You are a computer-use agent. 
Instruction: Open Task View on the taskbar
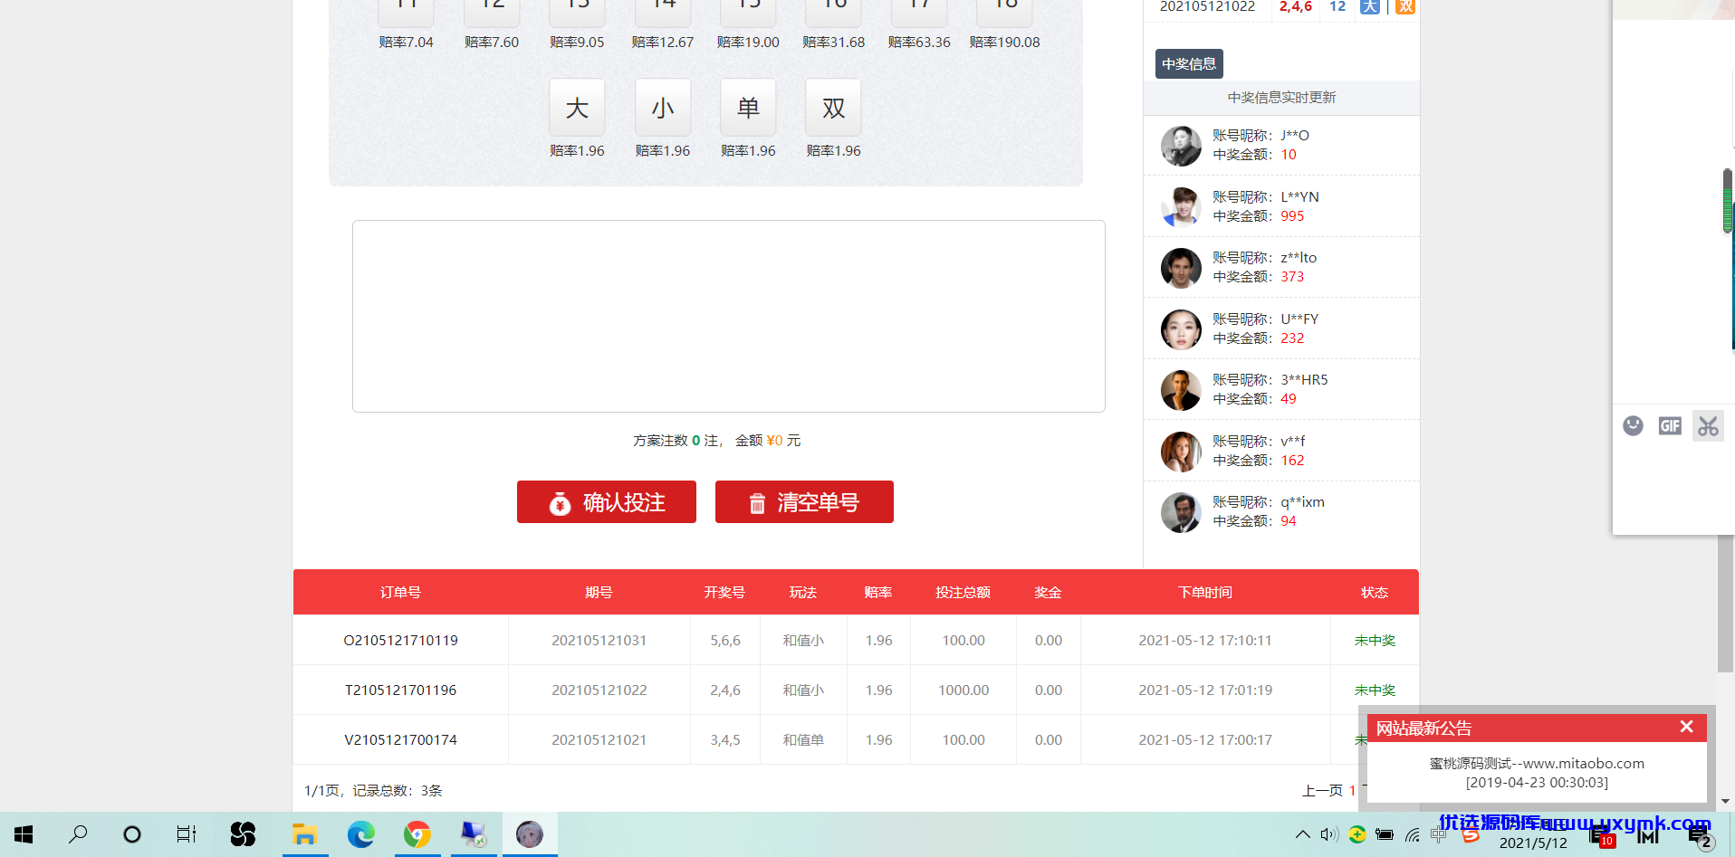tap(187, 834)
